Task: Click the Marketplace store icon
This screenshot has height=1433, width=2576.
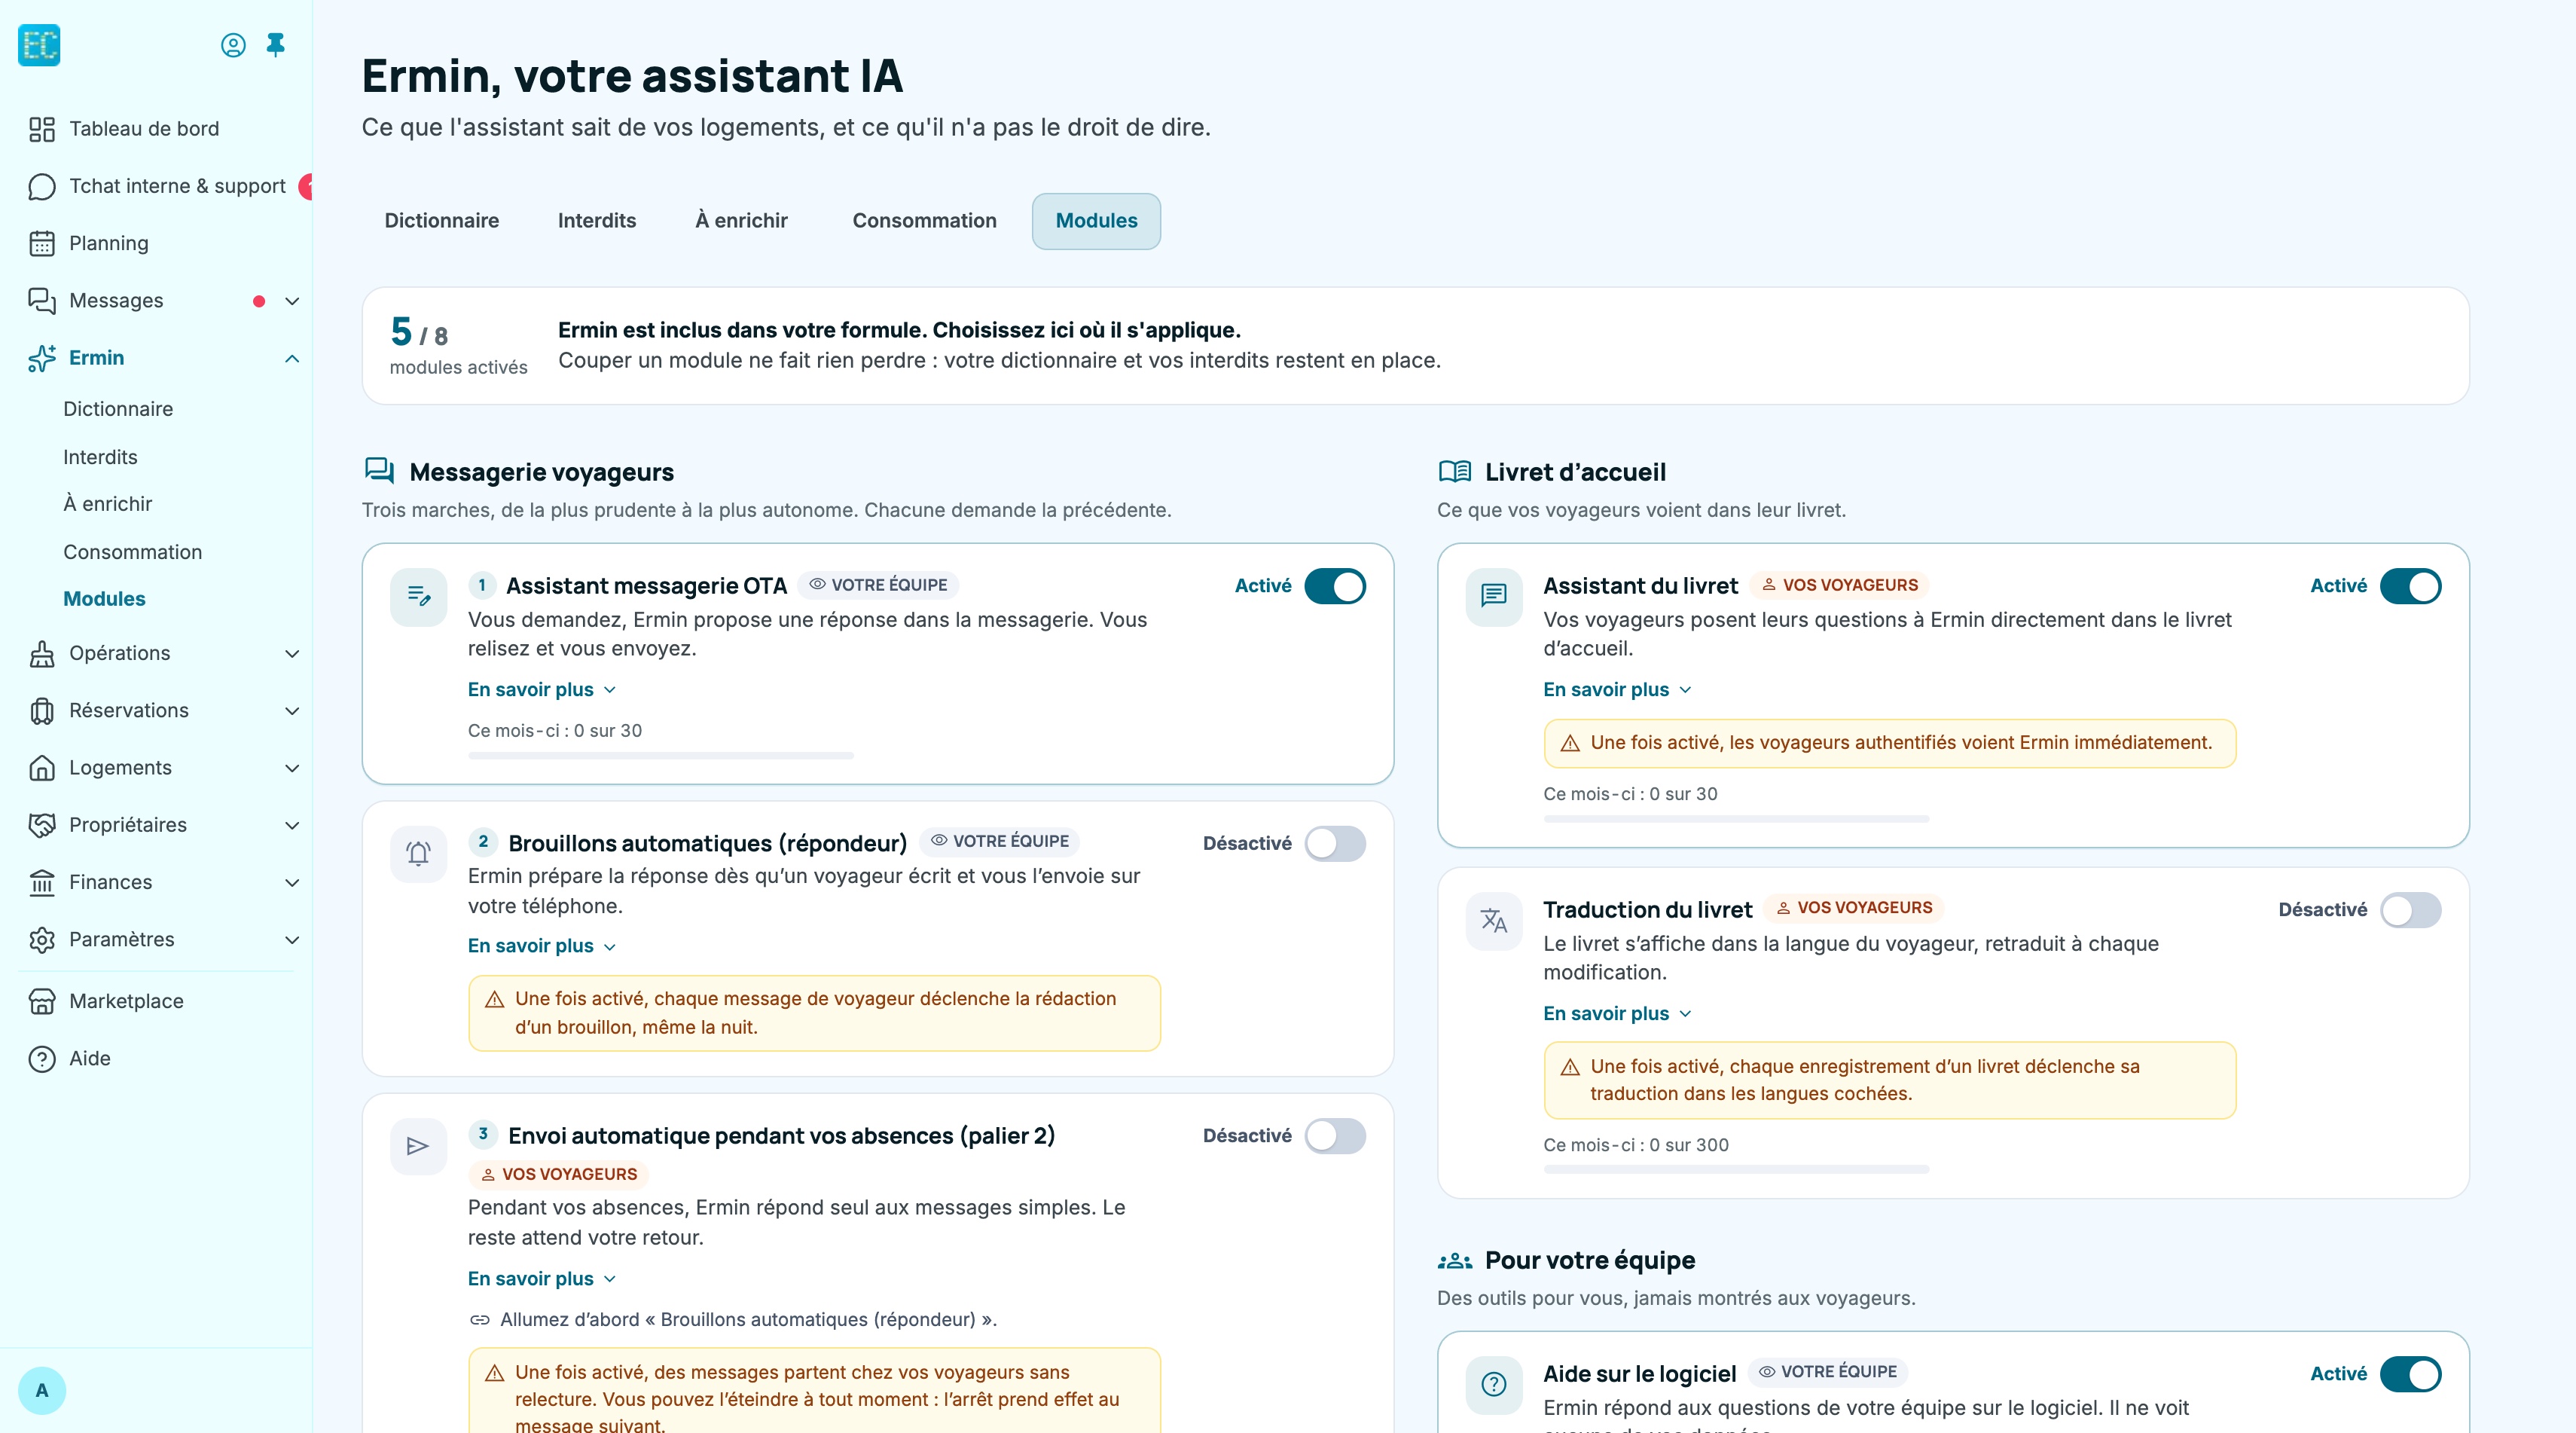Action: pyautogui.click(x=42, y=1001)
